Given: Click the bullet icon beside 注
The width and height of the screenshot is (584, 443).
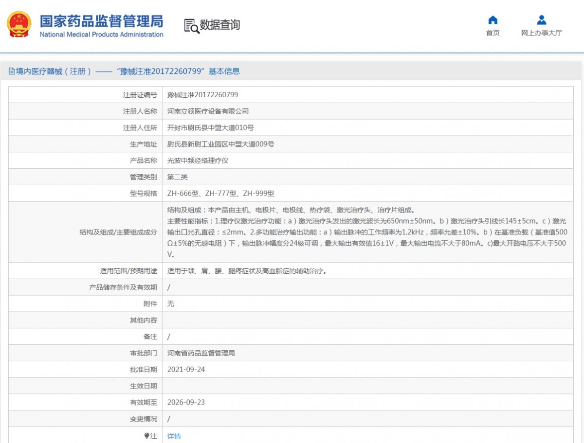Looking at the screenshot, I should [x=146, y=436].
